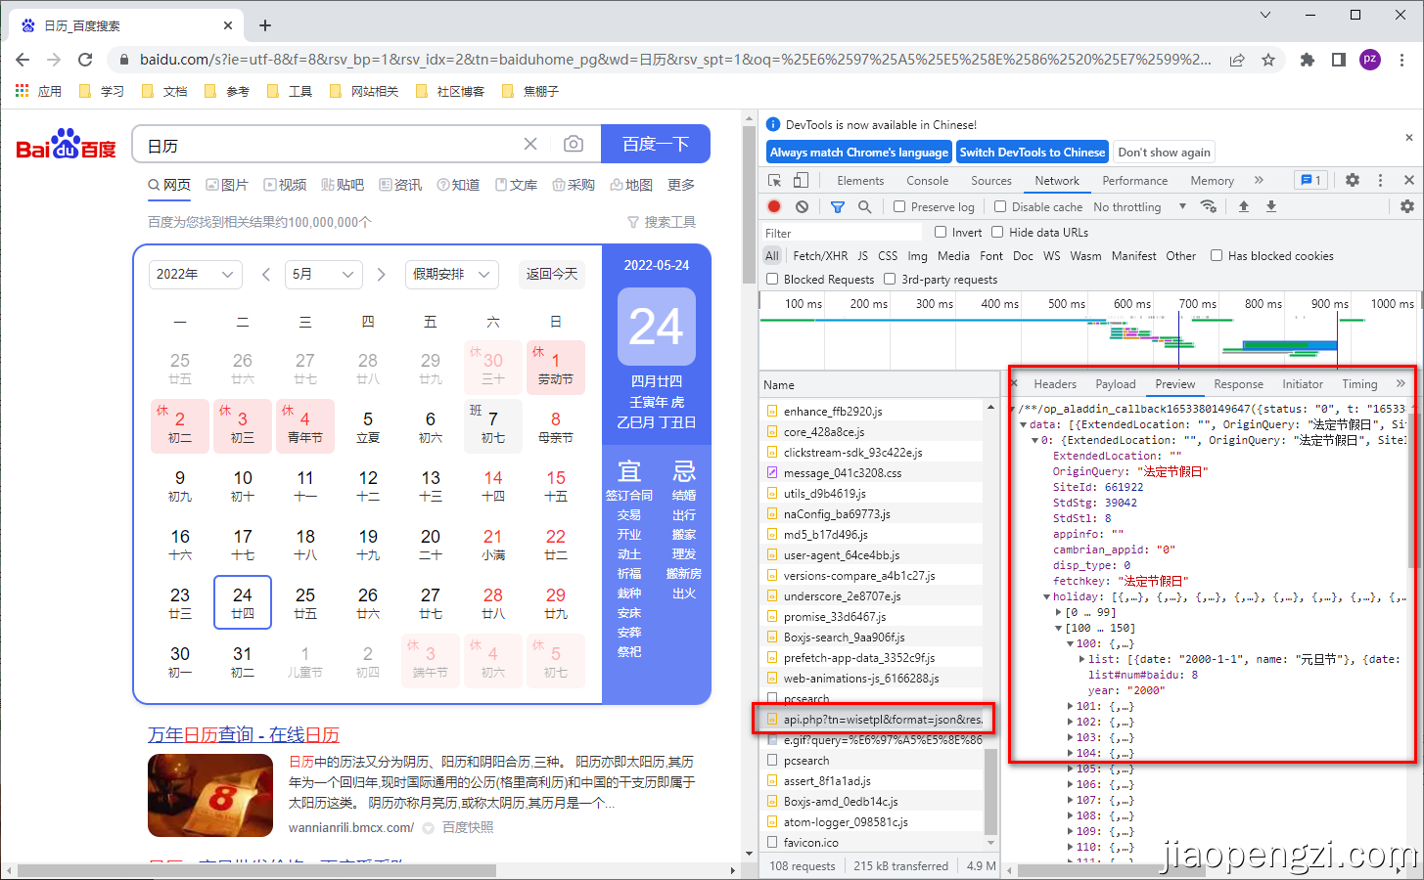Image resolution: width=1424 pixels, height=880 pixels.
Task: Check 3rd-party requests checkbox
Action: click(x=890, y=279)
